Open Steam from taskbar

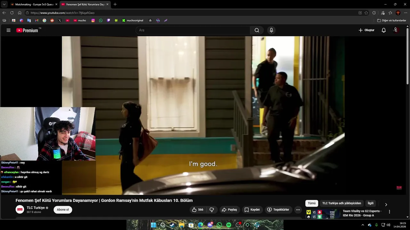tap(172, 225)
